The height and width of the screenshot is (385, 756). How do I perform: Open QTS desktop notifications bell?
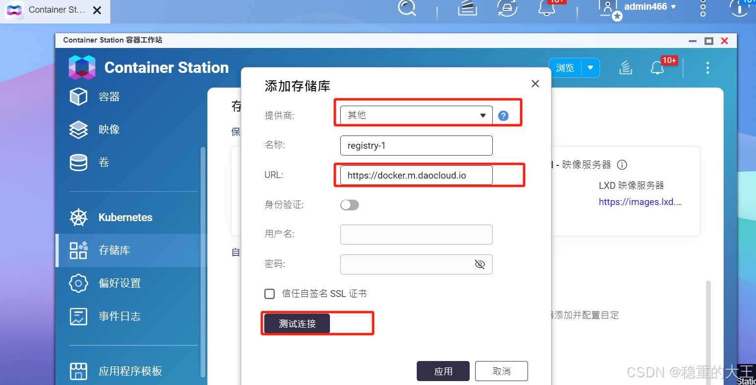[x=547, y=7]
